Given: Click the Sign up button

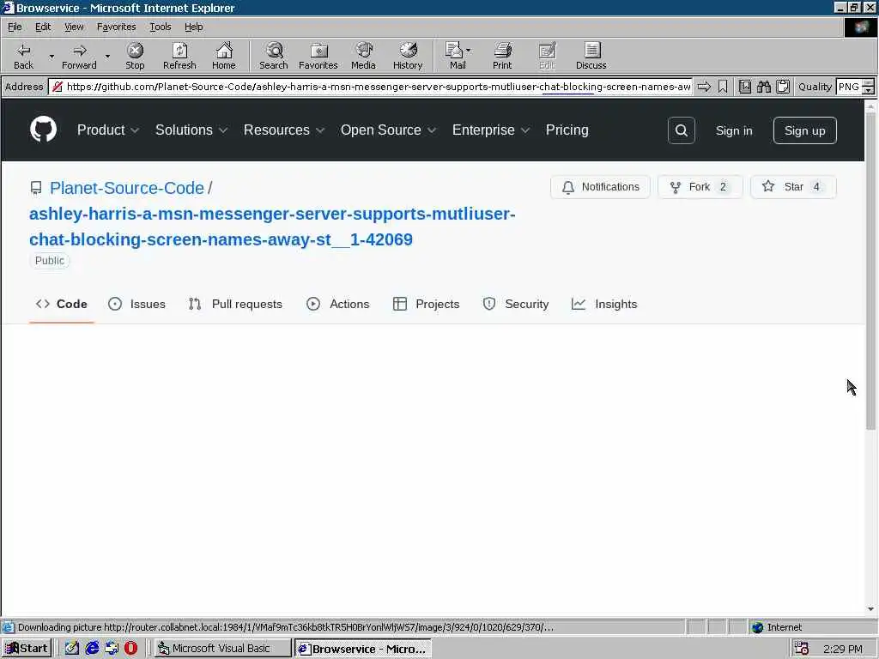Looking at the screenshot, I should pyautogui.click(x=804, y=130).
